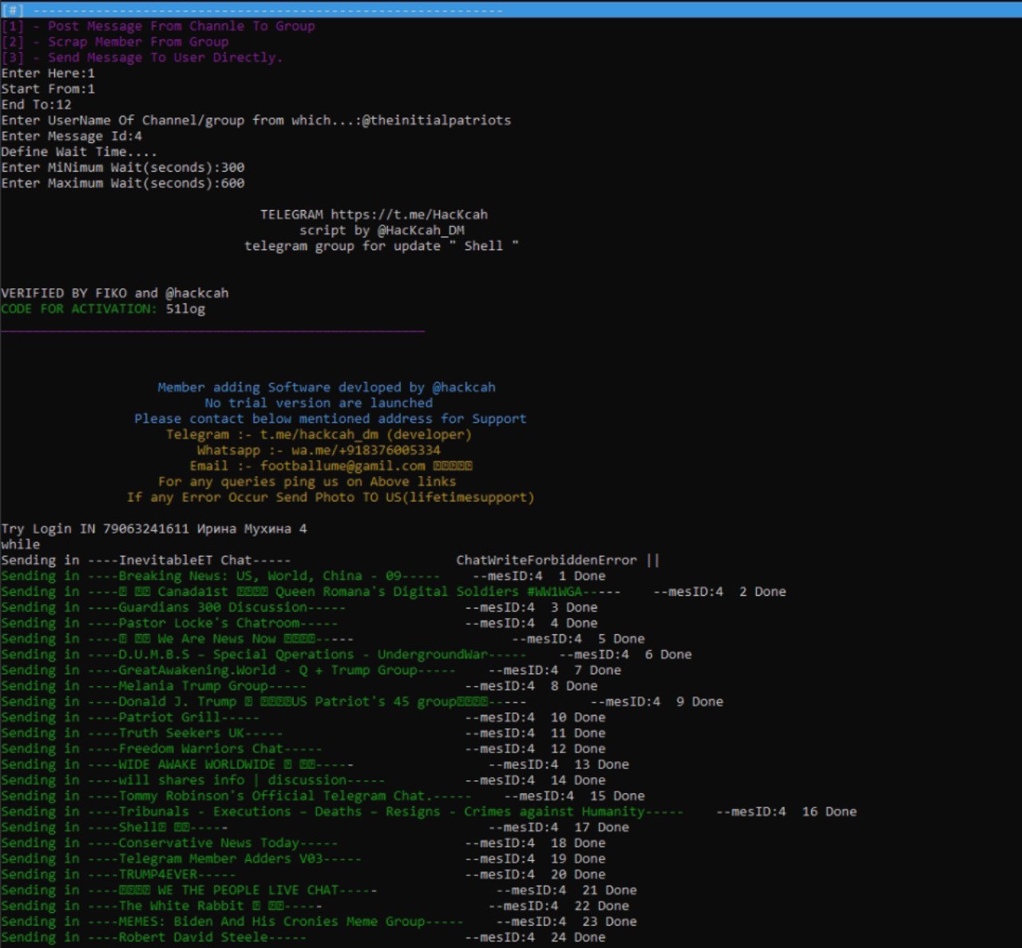Click the 'Scrap Member From Group' option line
Viewport: 1022px width, 948px height.
pos(115,42)
